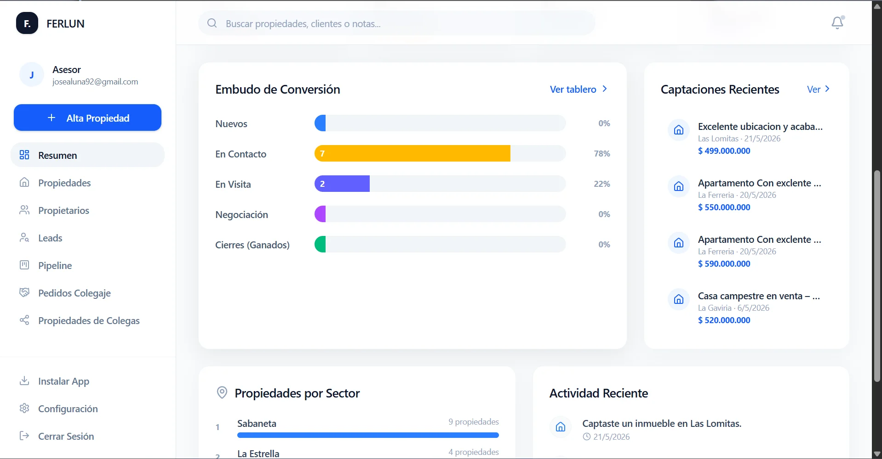Screen dimensions: 882x459
Task: Click the Cerrar Sesión logout icon
Action: tap(24, 436)
